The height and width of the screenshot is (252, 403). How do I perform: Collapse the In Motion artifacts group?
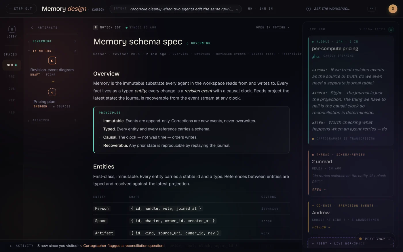[52, 51]
